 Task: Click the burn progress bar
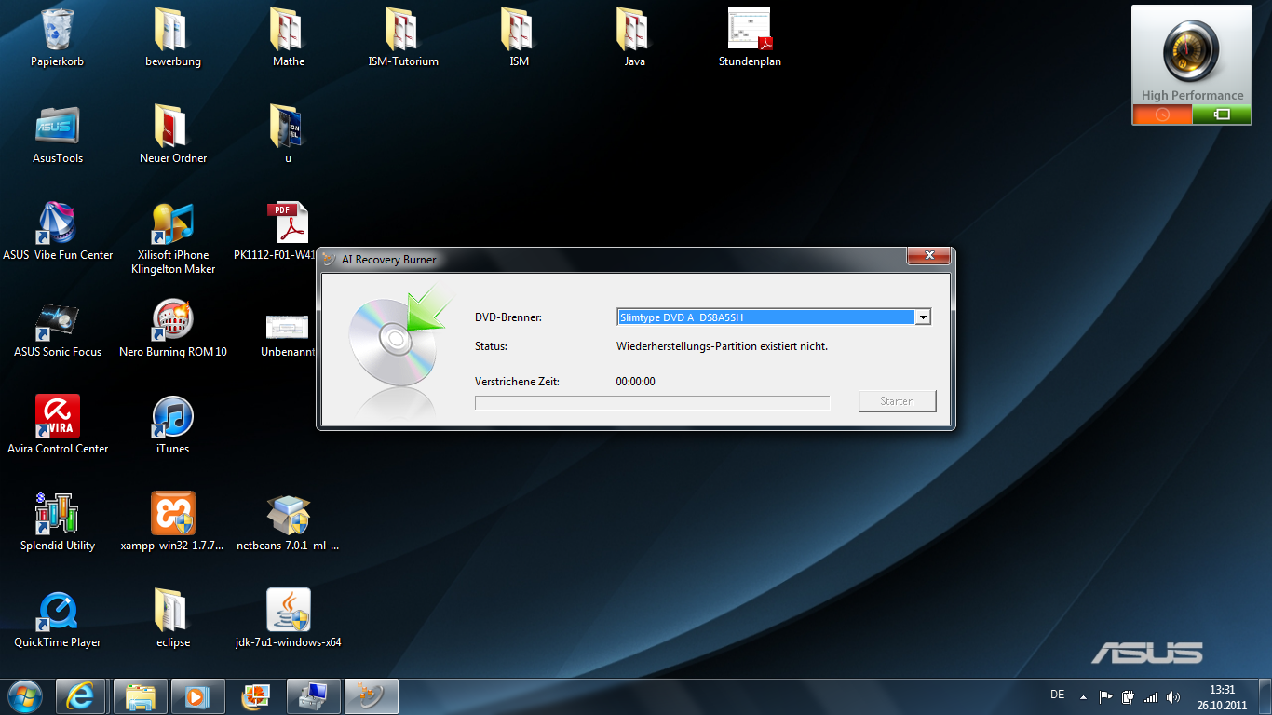652,402
